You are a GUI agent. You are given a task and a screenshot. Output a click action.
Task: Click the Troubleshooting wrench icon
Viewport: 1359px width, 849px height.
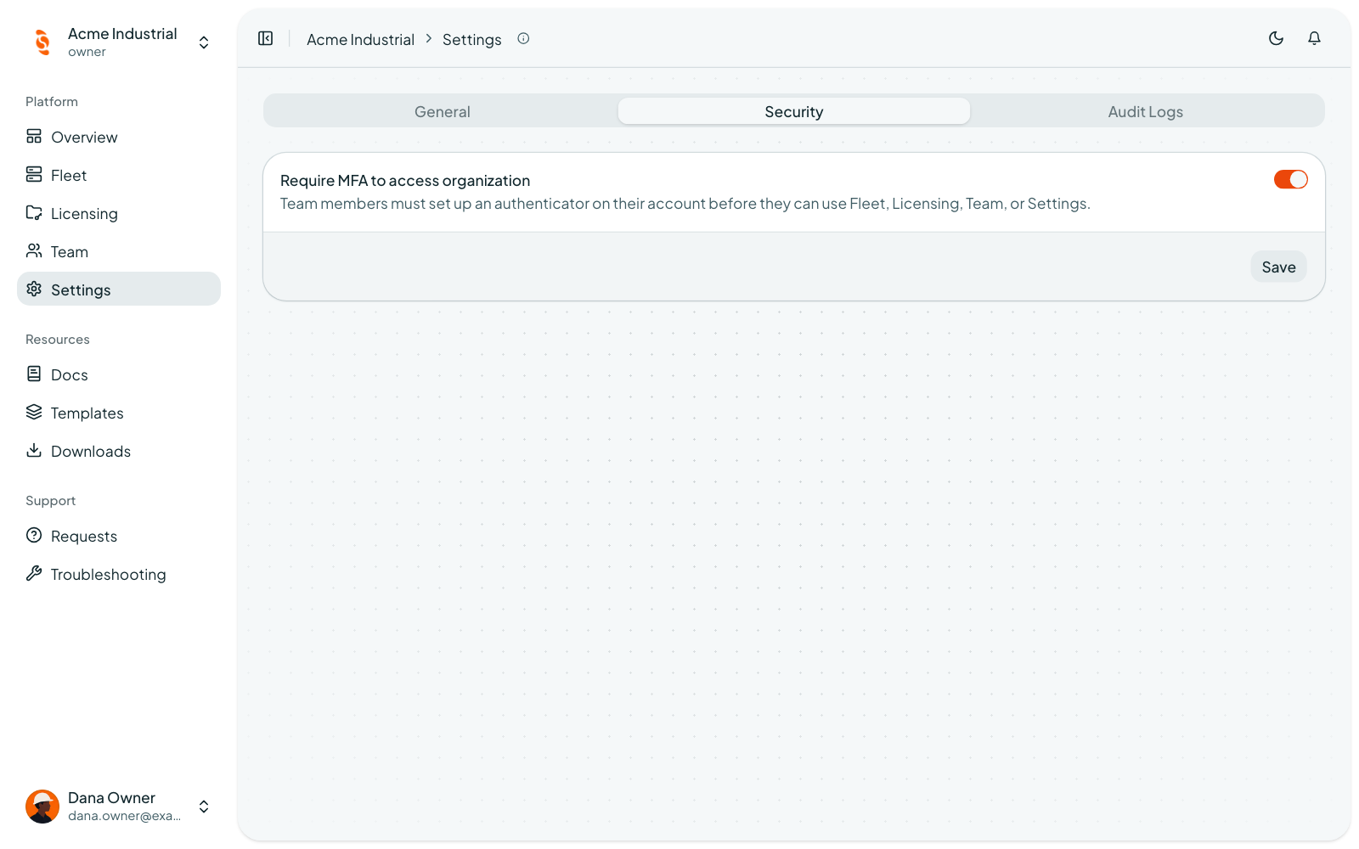click(x=34, y=574)
